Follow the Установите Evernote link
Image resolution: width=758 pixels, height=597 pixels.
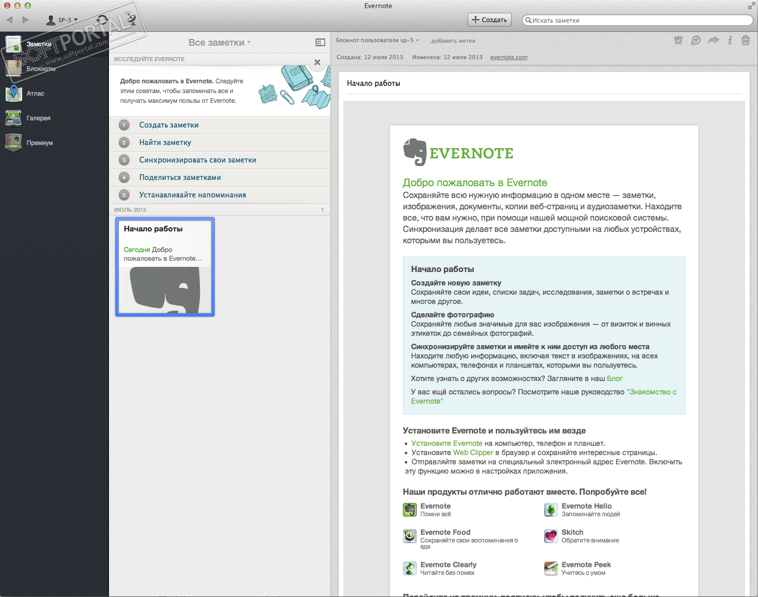(x=447, y=443)
